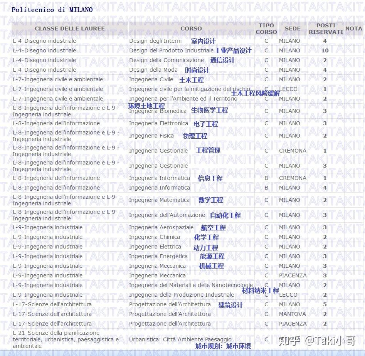This screenshot has height=356, width=365.
Task: Click the reserved seats value 10 for Design del Prodotto
Action: 325,50
